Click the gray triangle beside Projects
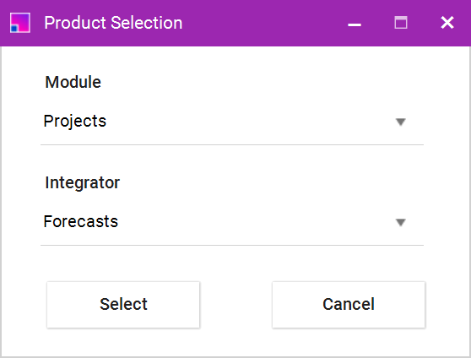471x358 pixels. (401, 122)
